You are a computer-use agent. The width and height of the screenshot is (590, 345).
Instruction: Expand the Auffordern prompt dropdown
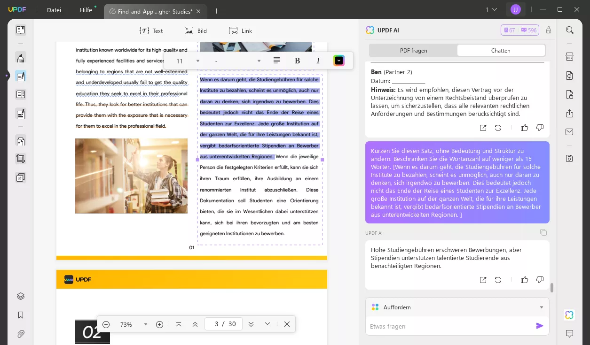[541, 307]
